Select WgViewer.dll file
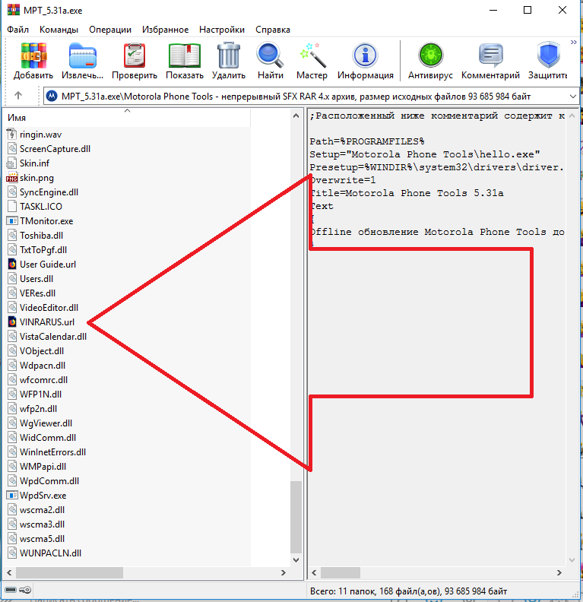 tap(46, 423)
